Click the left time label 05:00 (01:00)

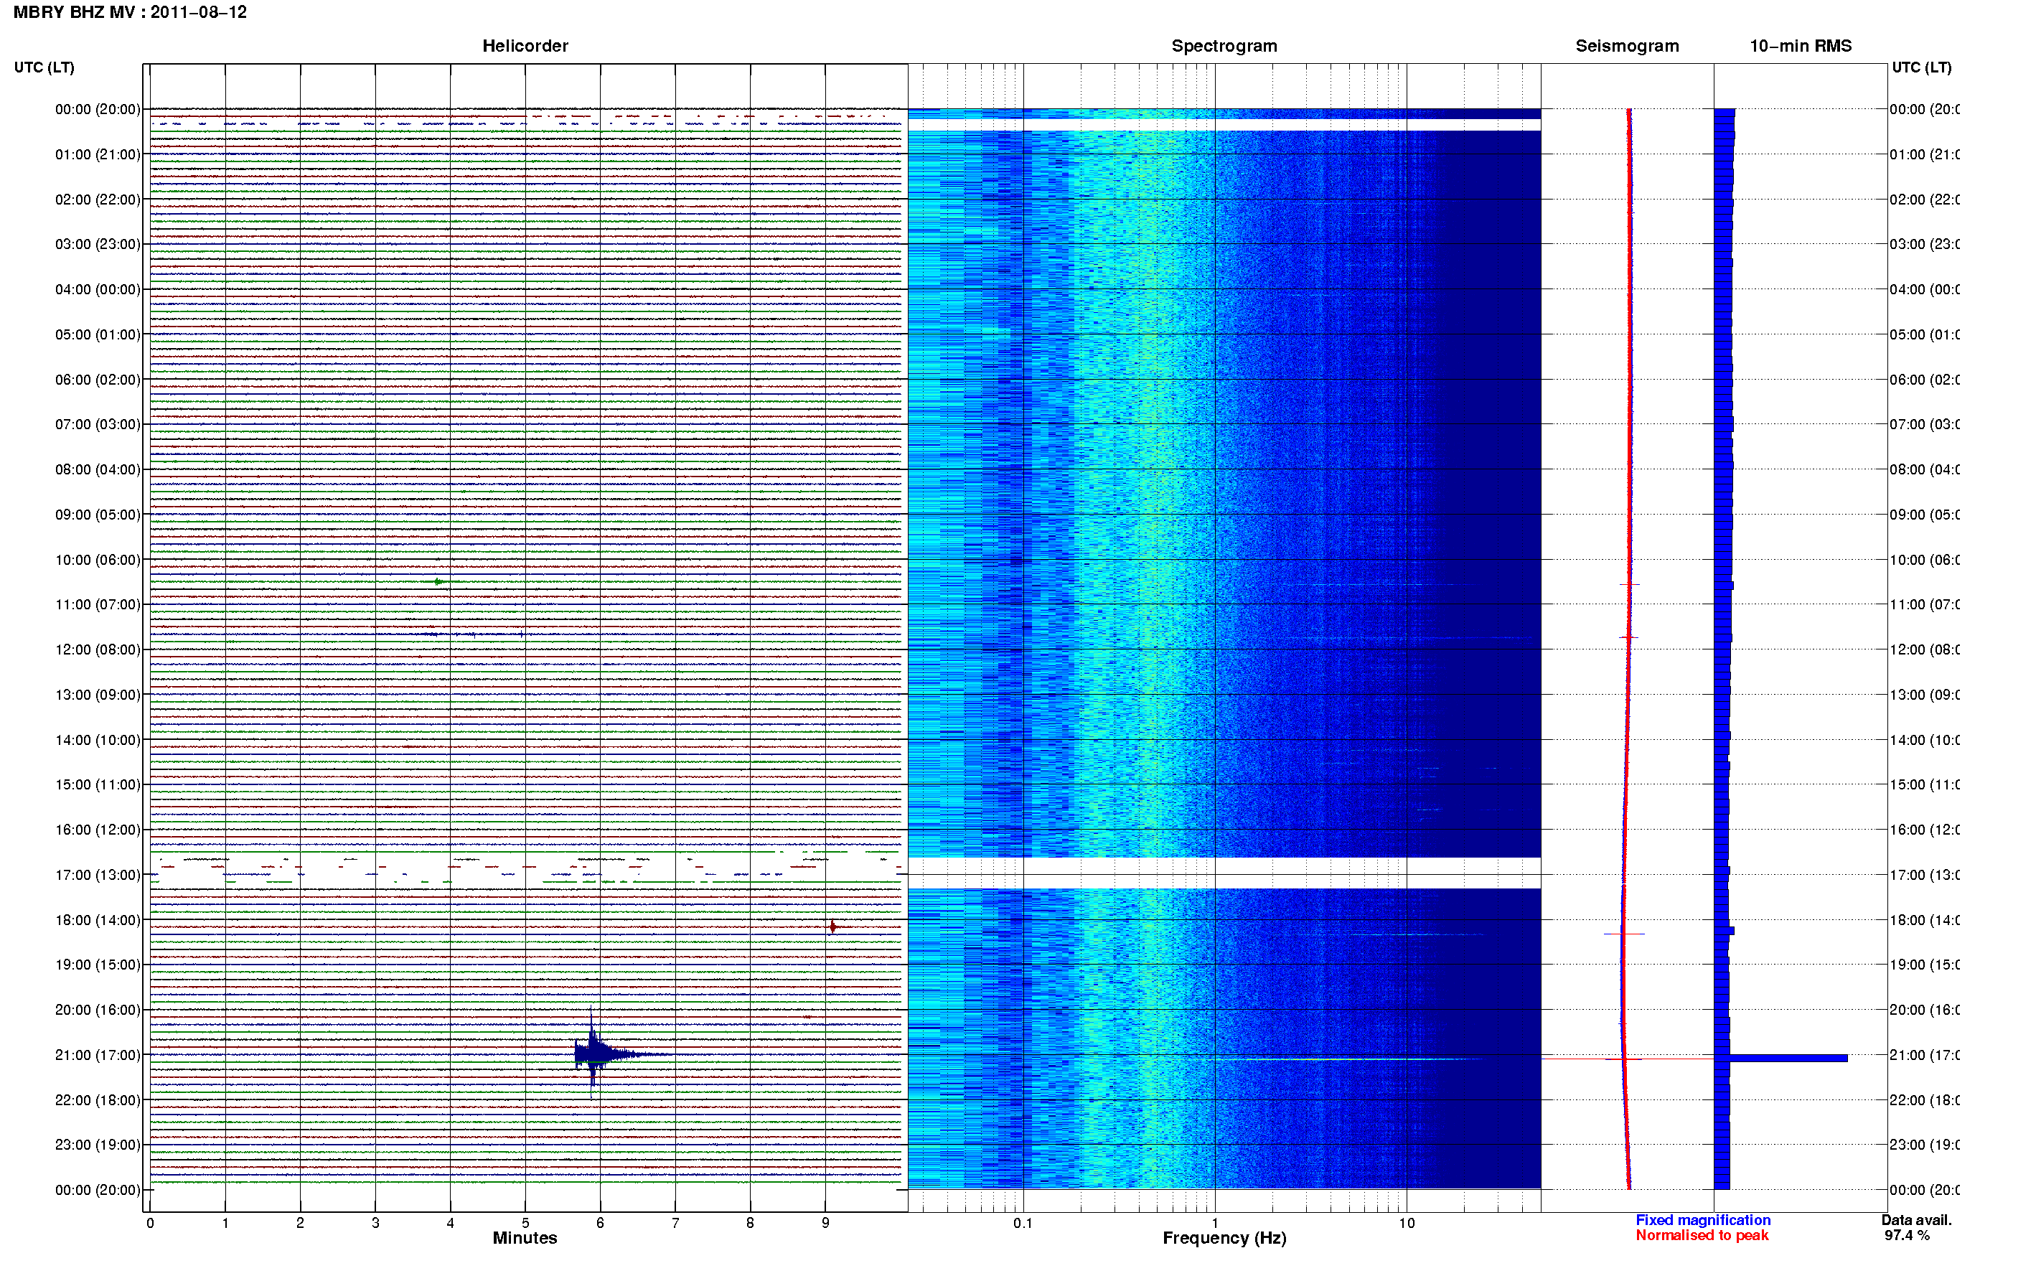98,335
